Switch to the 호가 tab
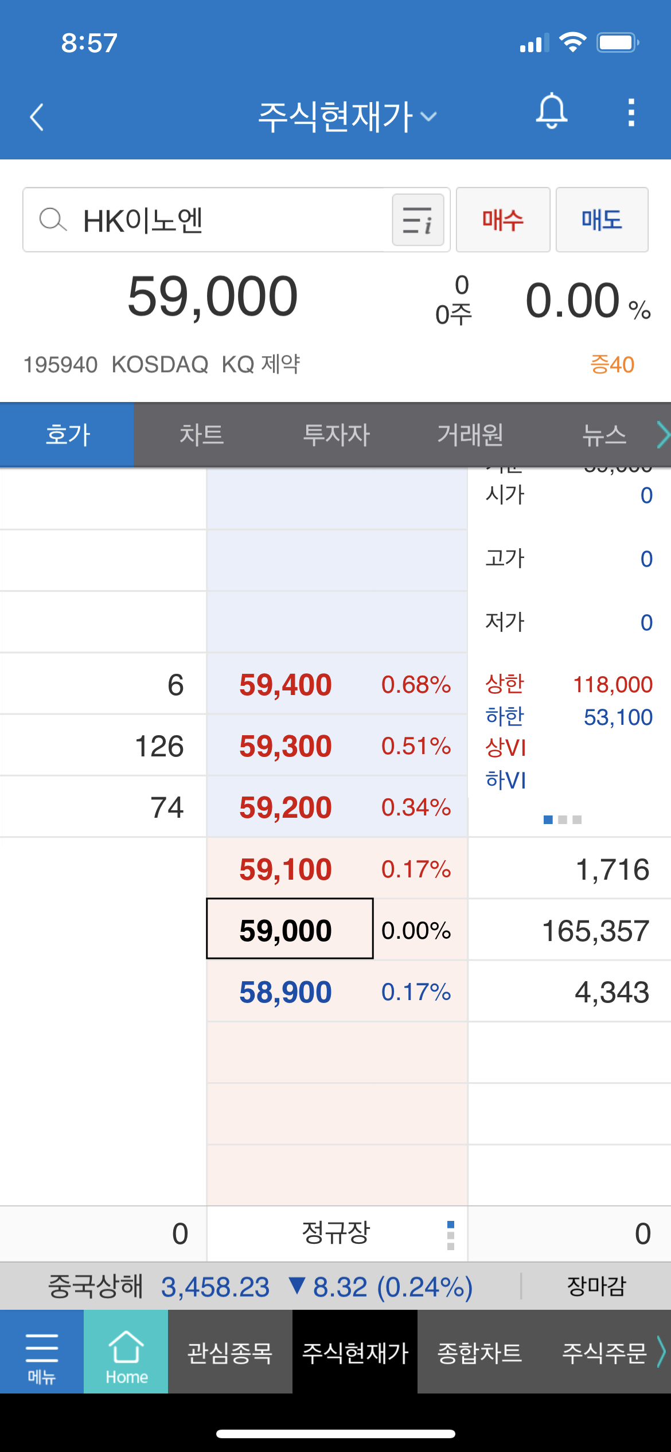 [x=67, y=435]
